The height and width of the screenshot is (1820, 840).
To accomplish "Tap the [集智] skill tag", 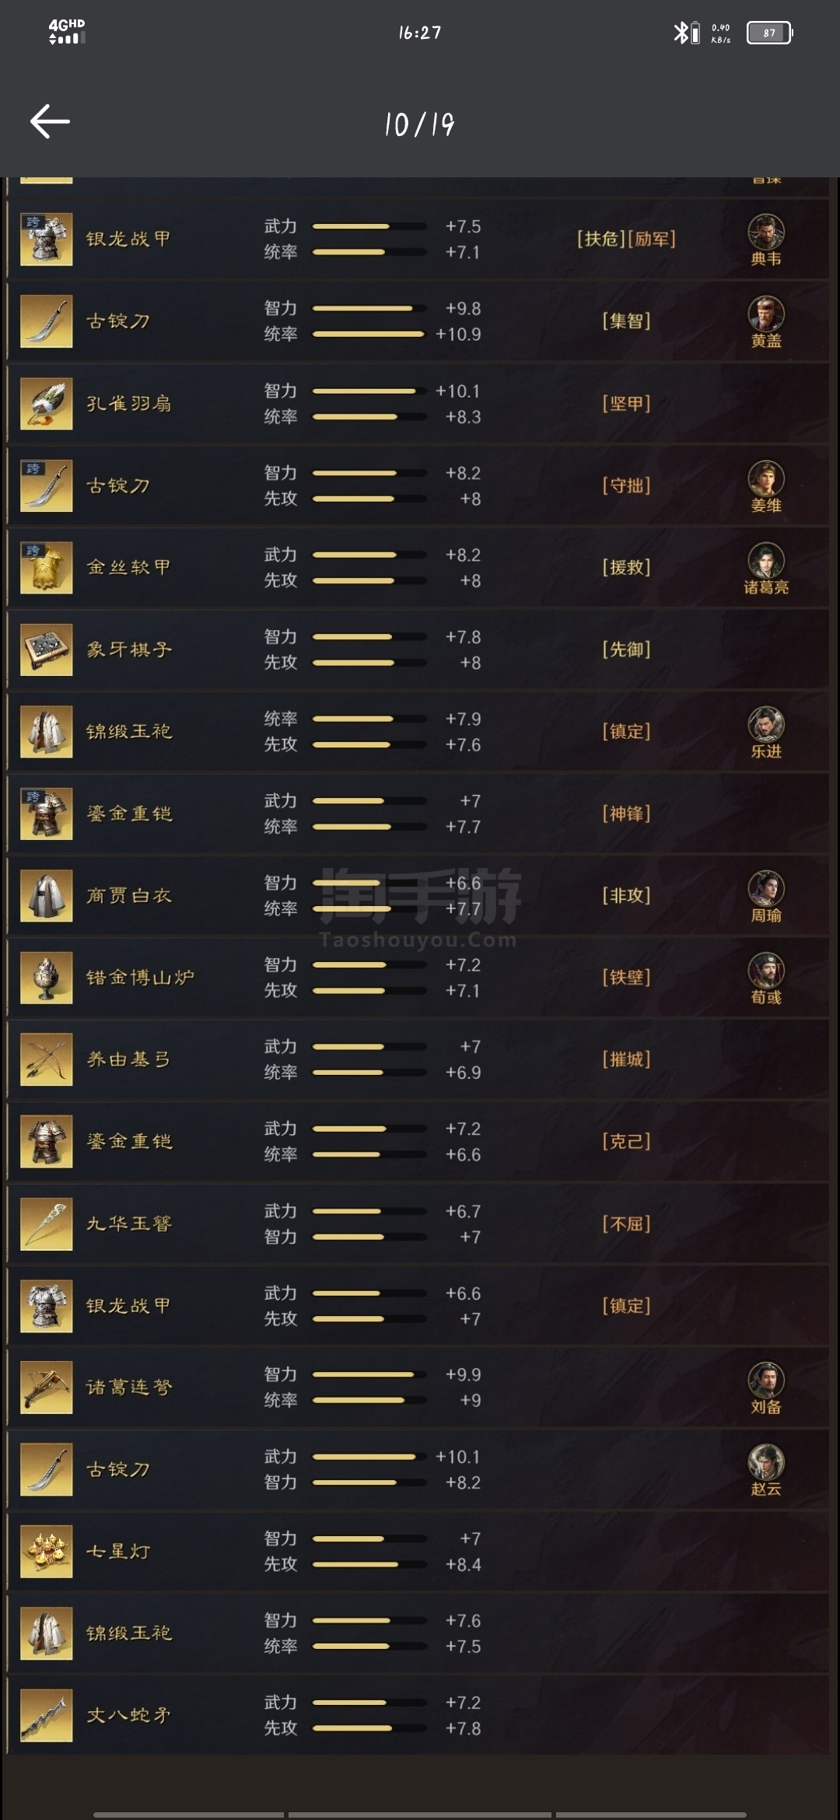I will (626, 321).
